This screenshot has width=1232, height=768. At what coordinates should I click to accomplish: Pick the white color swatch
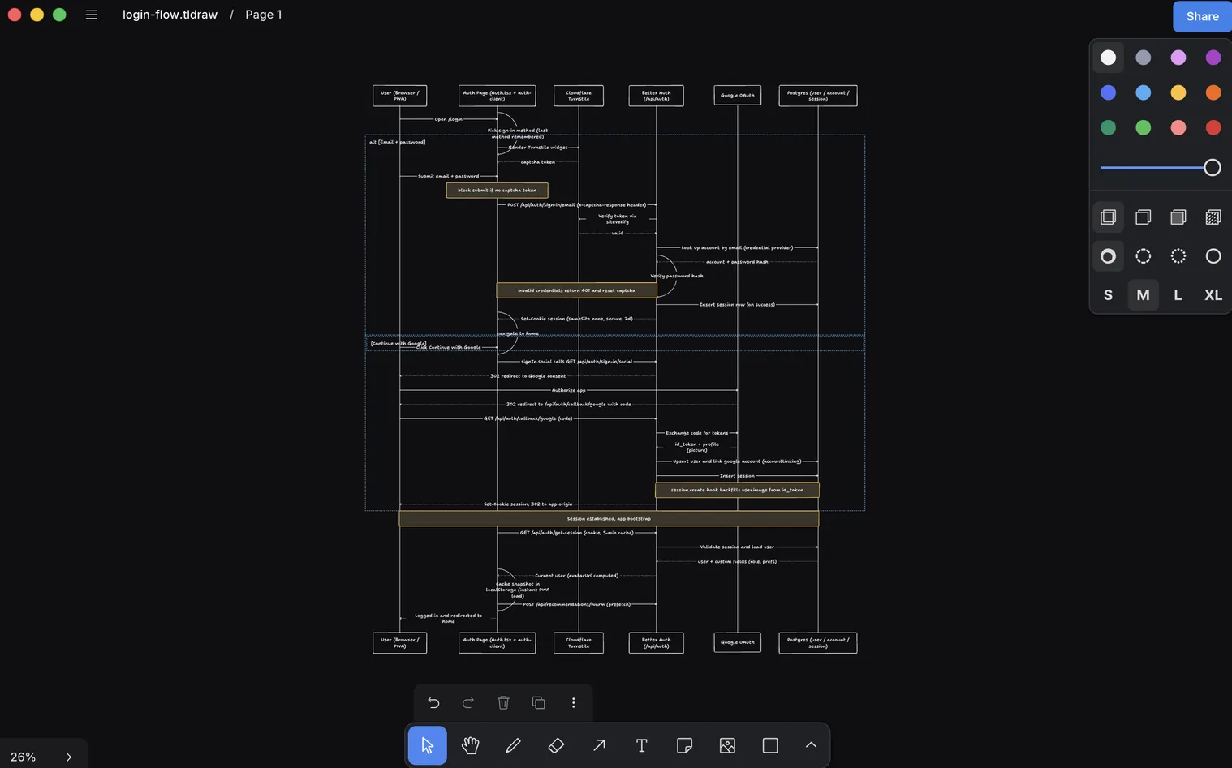(x=1108, y=58)
